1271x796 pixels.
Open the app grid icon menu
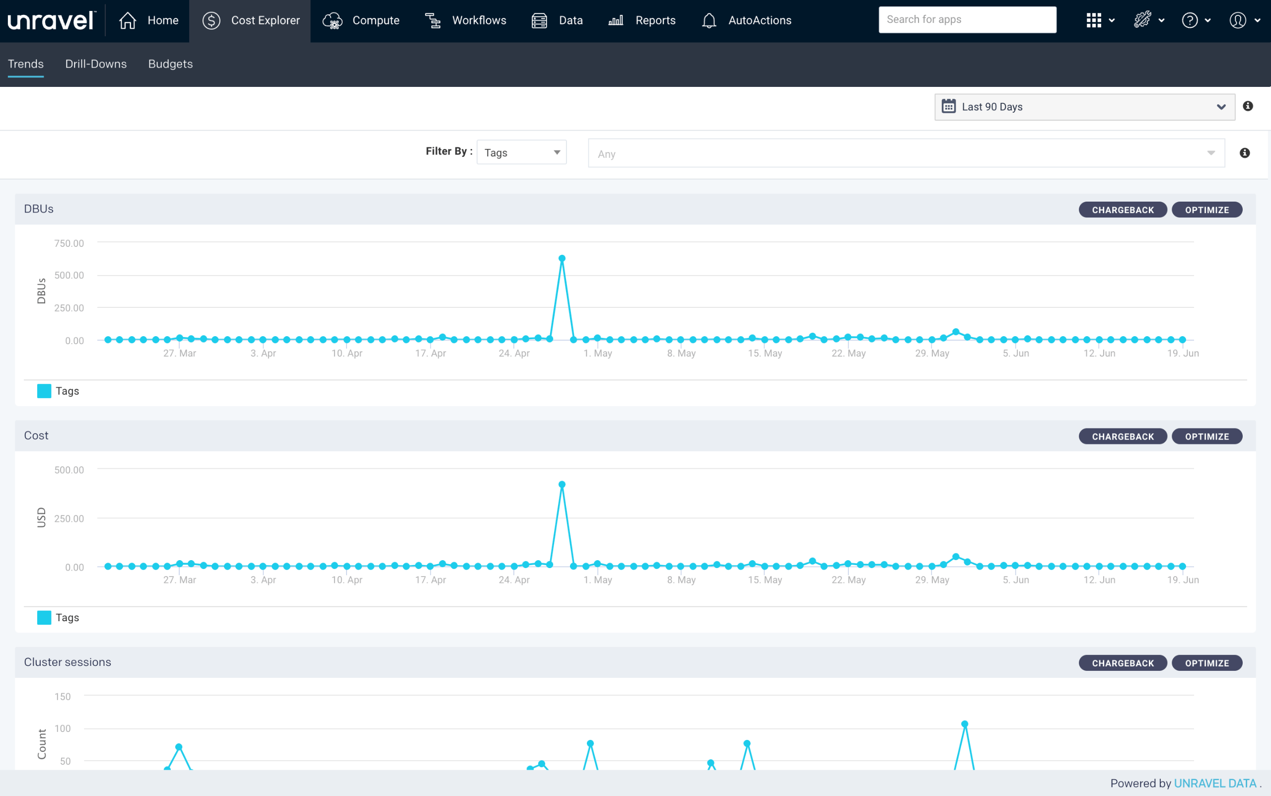coord(1094,20)
